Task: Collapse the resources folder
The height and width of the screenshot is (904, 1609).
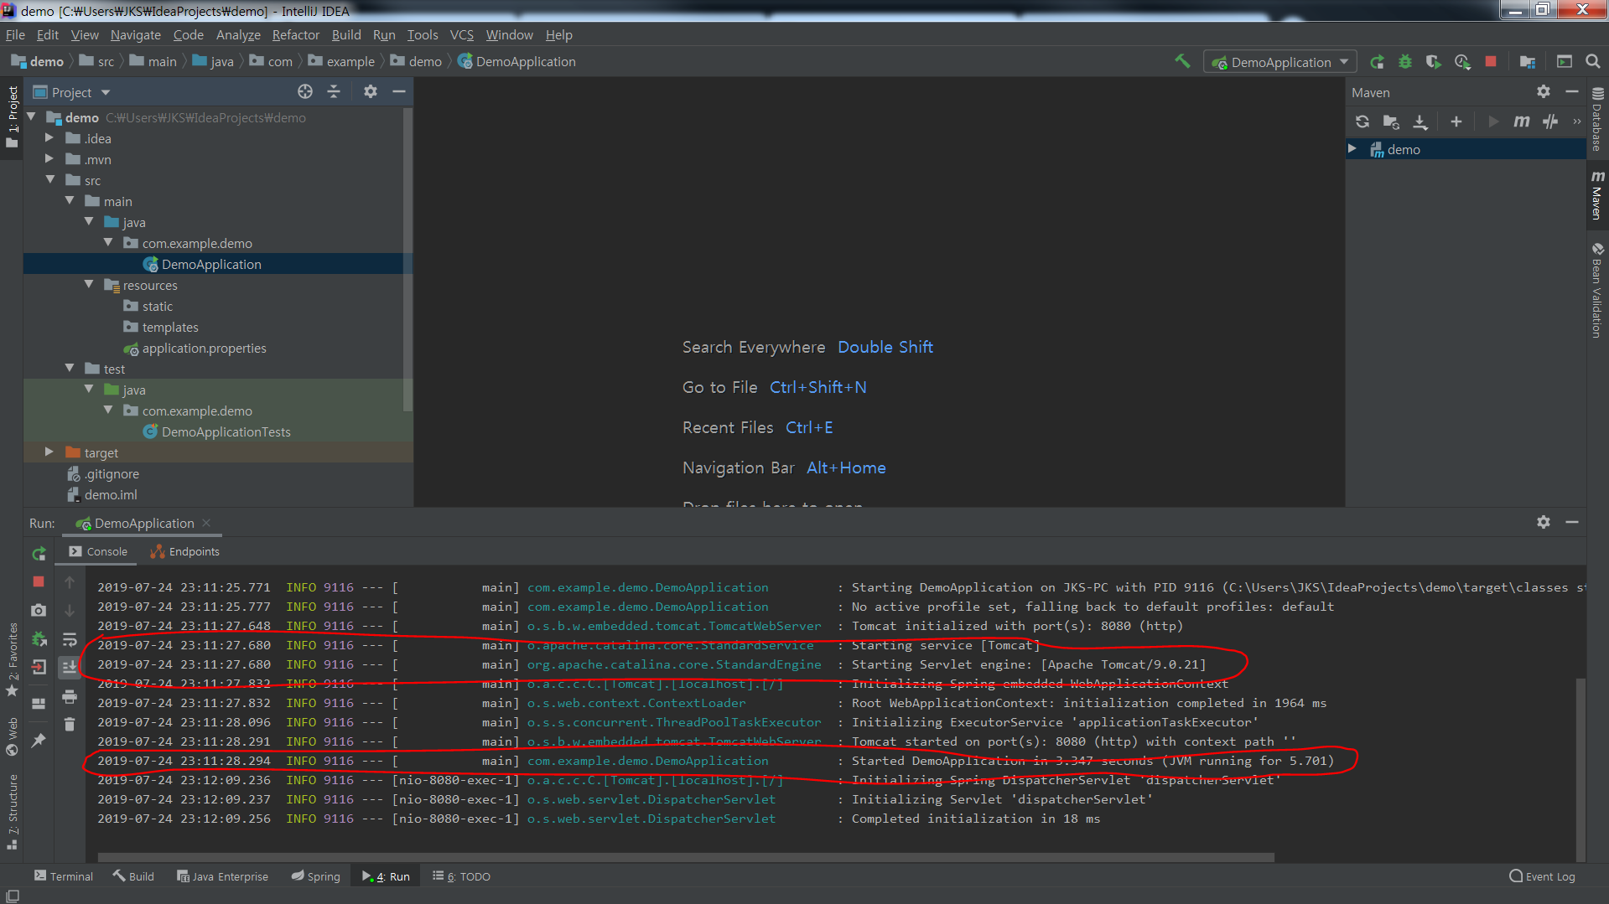Action: click(x=89, y=284)
